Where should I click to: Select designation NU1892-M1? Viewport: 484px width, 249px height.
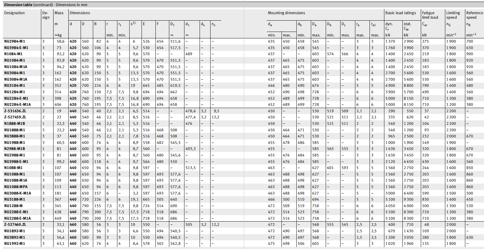pyautogui.click(x=14, y=231)
